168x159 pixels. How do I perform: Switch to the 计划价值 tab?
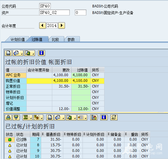coord(18,39)
